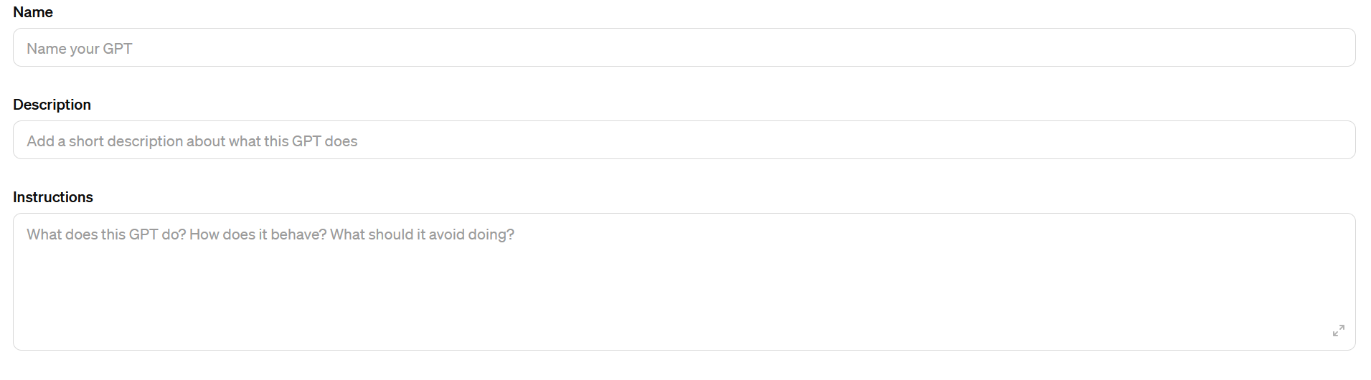
Task: Focus the Description input field
Action: (x=683, y=141)
